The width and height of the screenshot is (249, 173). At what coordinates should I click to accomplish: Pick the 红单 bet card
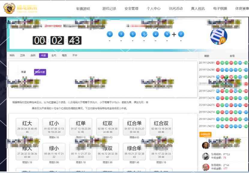pyautogui.click(x=81, y=127)
